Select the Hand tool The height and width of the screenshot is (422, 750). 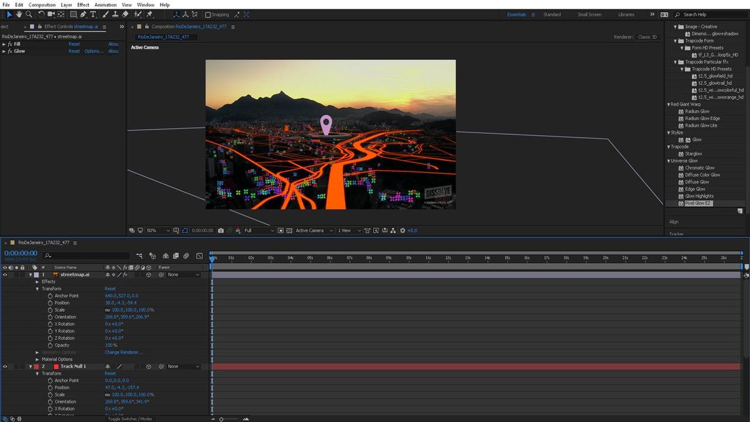click(x=19, y=14)
